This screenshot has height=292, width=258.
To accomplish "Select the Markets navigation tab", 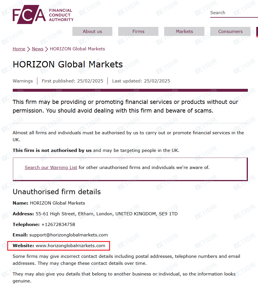I will coord(184,32).
